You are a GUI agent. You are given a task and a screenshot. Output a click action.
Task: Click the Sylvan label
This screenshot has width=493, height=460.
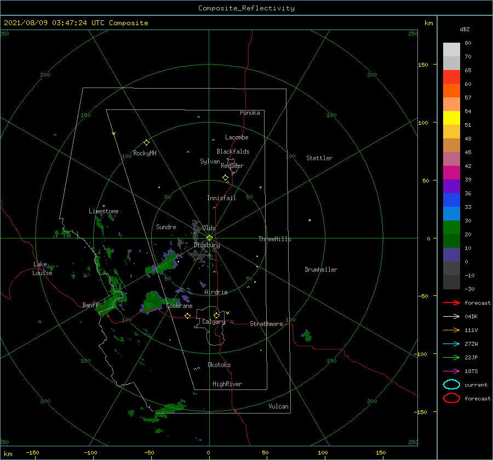tap(210, 161)
